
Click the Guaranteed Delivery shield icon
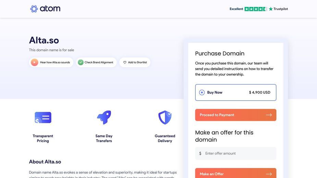[x=165, y=117]
